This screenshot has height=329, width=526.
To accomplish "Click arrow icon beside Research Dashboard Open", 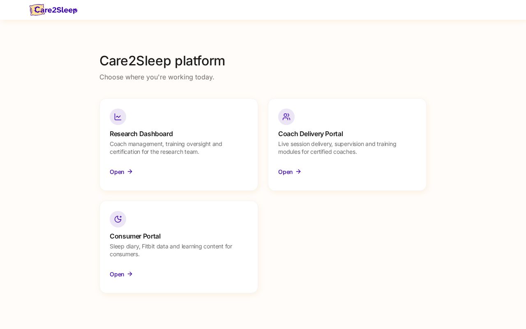I will click(x=130, y=171).
